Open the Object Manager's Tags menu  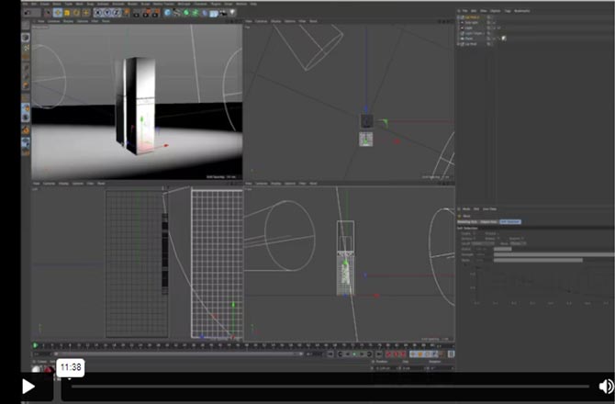tap(507, 10)
